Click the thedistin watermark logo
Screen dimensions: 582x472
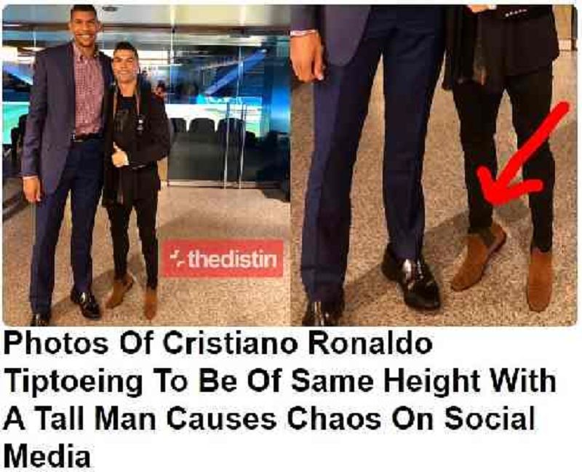[223, 259]
